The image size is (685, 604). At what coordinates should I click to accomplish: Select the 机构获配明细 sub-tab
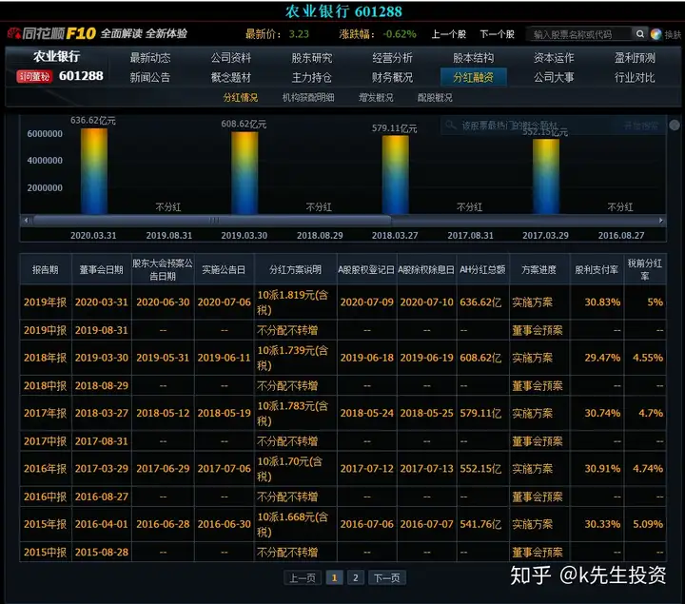pyautogui.click(x=308, y=97)
